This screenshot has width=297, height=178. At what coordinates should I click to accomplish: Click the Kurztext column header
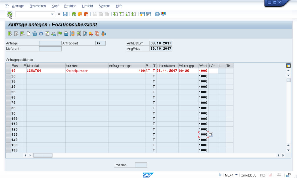pyautogui.click(x=87, y=66)
